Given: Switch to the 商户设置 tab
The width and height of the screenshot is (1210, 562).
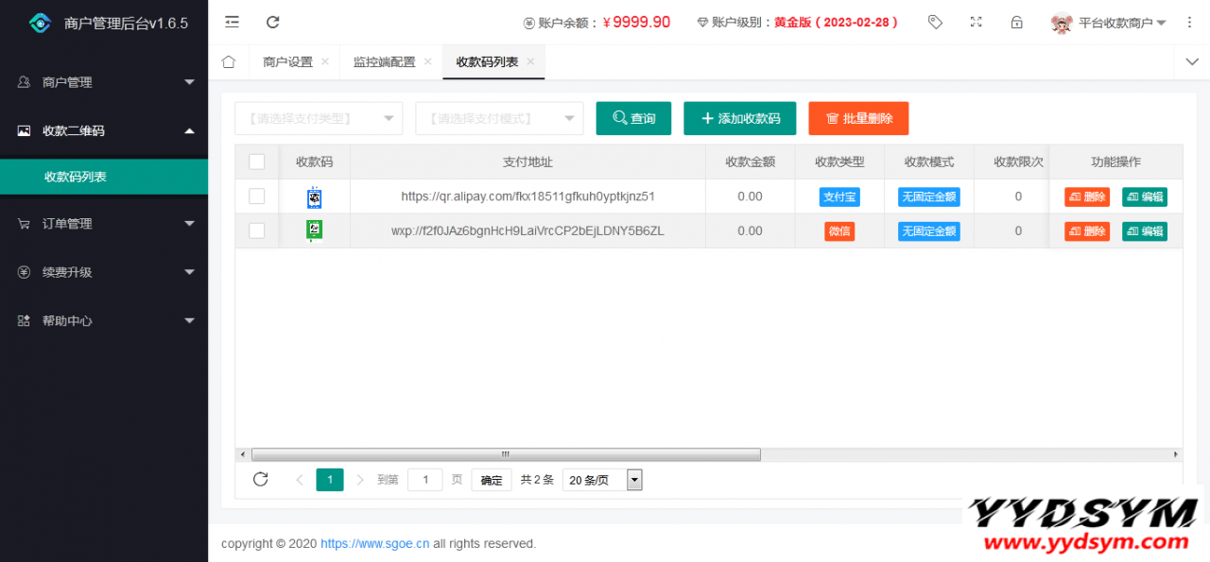Looking at the screenshot, I should click(287, 62).
